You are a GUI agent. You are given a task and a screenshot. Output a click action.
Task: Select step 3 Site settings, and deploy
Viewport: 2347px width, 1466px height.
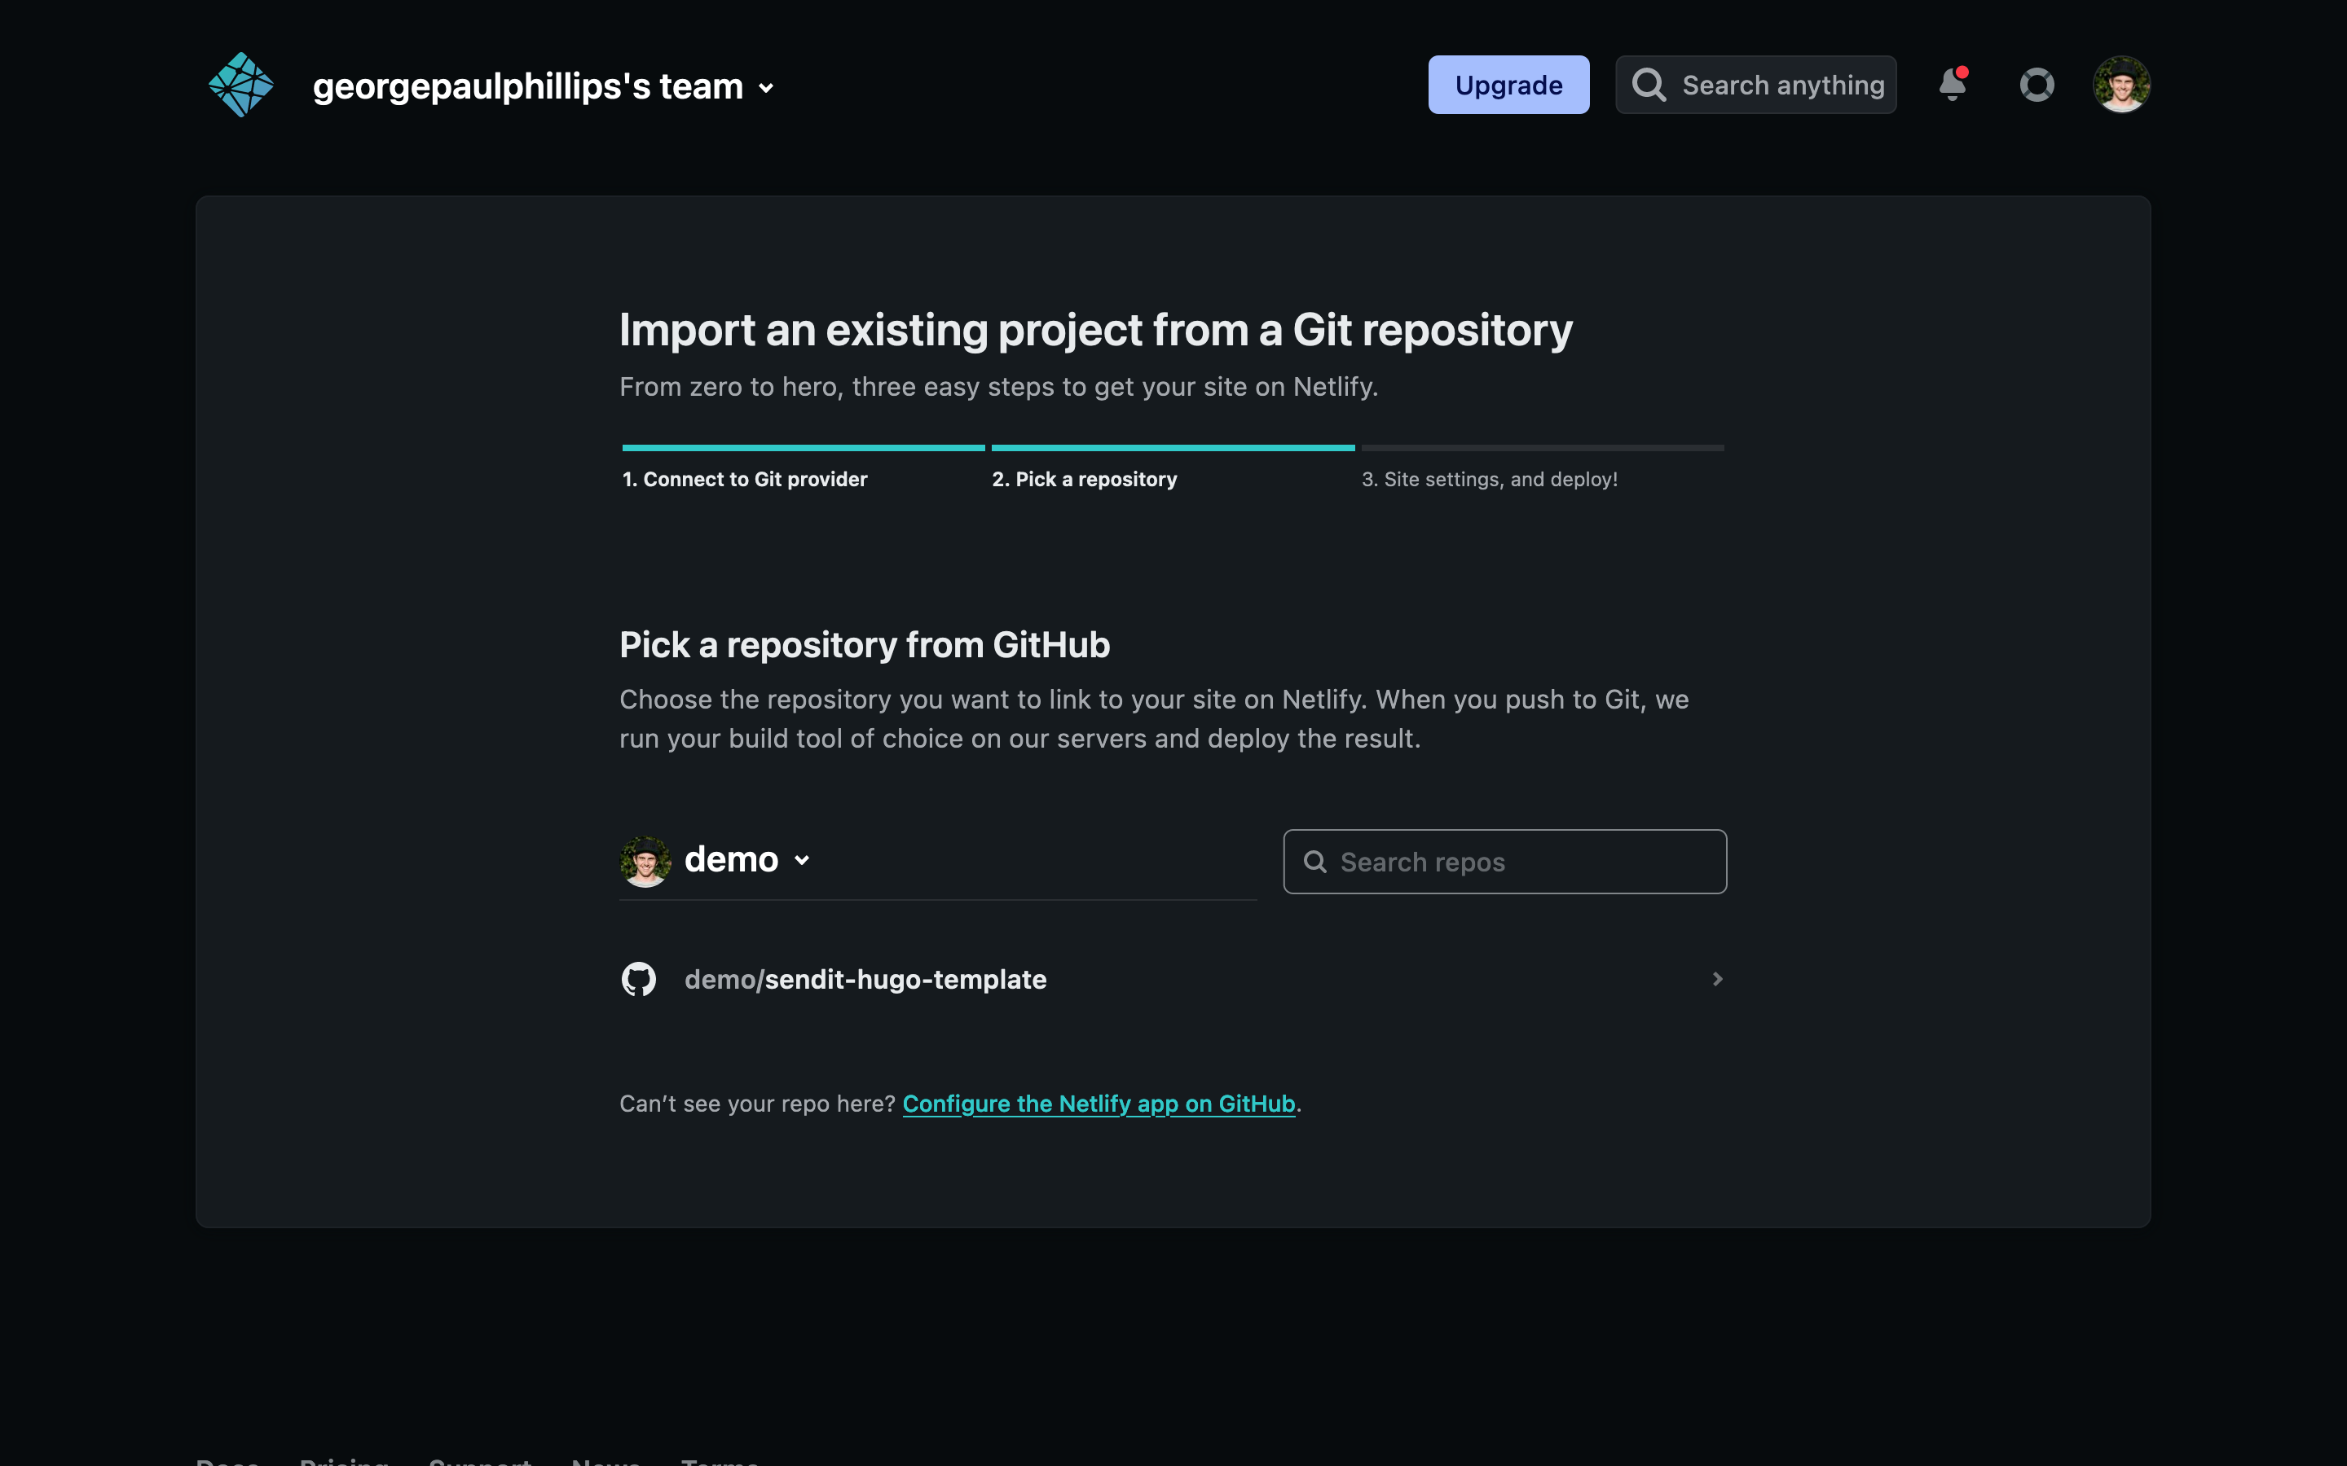click(x=1489, y=479)
